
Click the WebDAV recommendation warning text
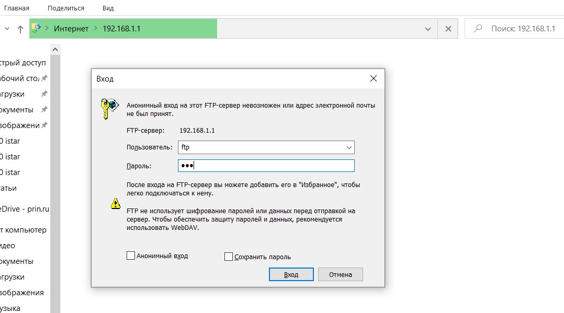[241, 219]
